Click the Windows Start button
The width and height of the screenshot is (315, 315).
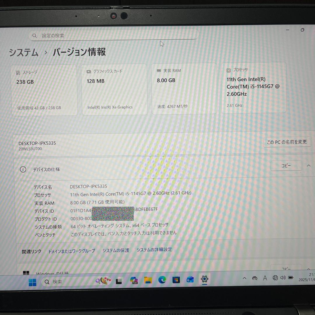coord(33,281)
